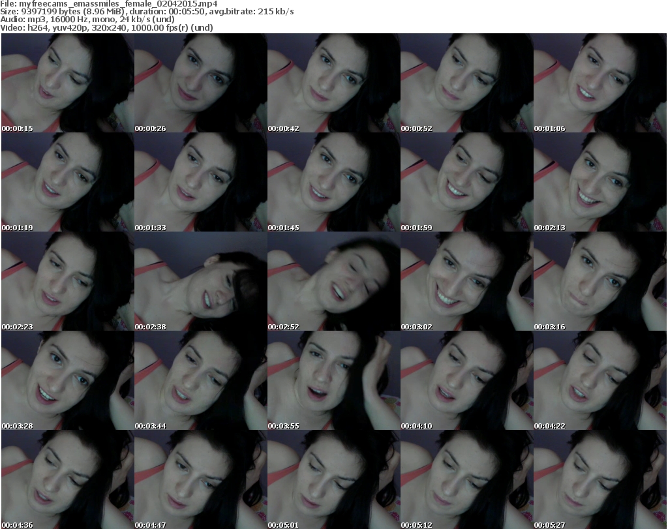Open the thumbnail stamped 00:00:42
668x529 pixels.
pos(333,83)
